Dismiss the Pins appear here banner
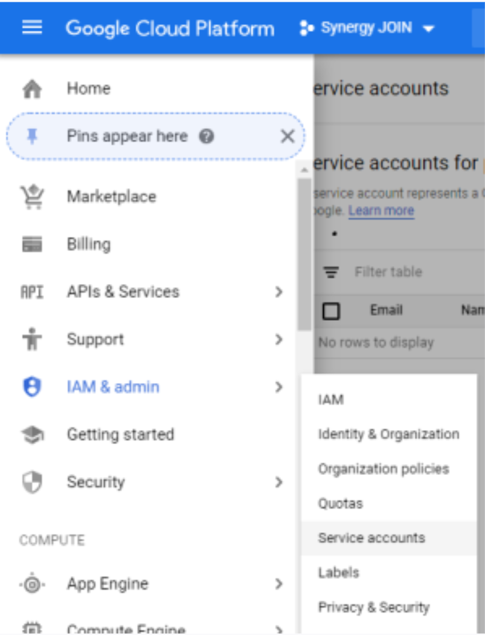 tap(287, 137)
